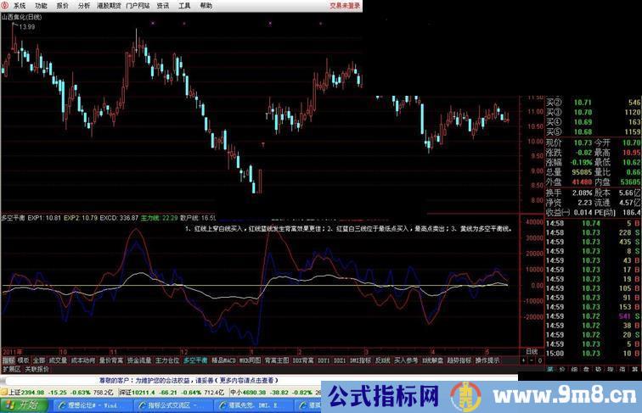Switch to the 资金流量 indicator tab
642x413 pixels.
tap(139, 360)
